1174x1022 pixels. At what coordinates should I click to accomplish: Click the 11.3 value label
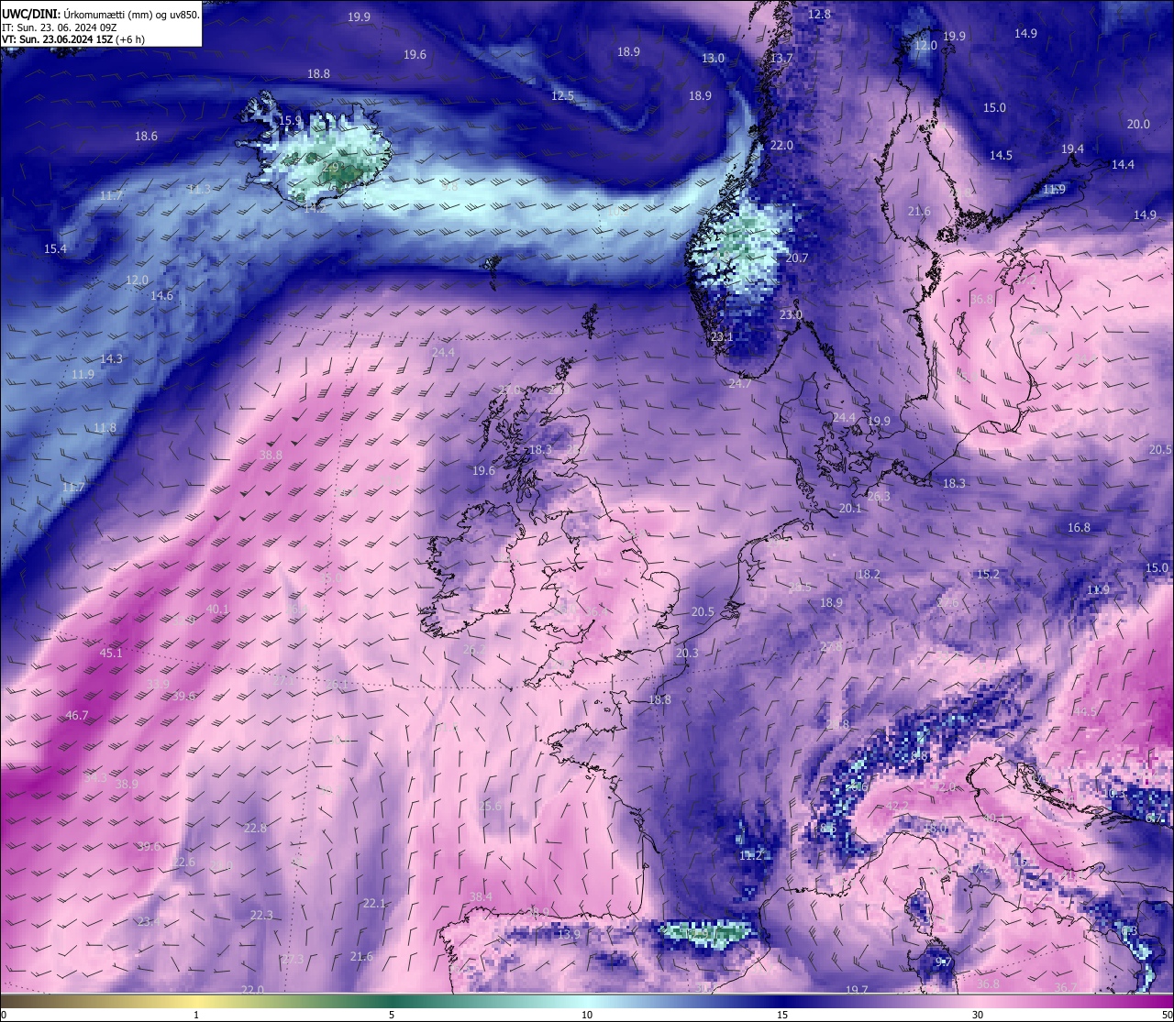coord(199,190)
